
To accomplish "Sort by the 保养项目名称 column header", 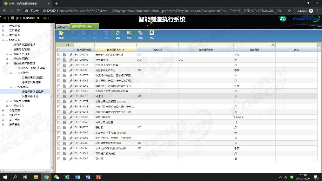I will point(115,50).
